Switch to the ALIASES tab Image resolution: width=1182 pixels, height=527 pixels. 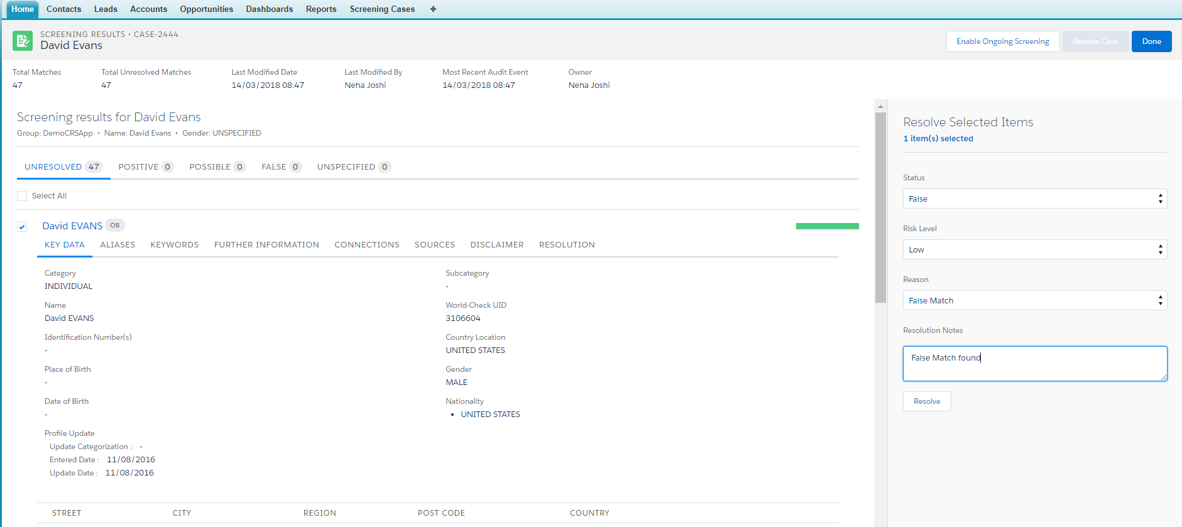(x=118, y=245)
